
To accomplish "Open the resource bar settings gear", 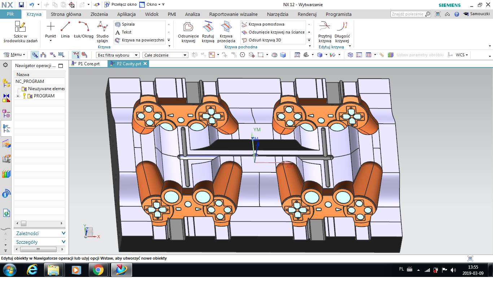I will click(5, 65).
